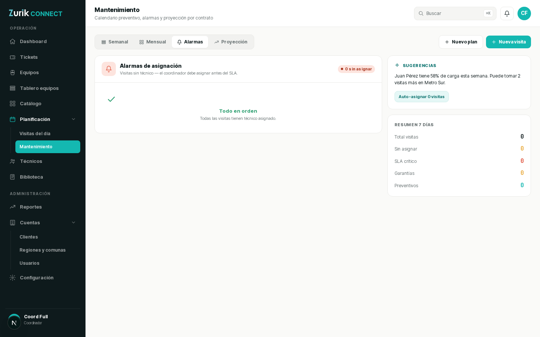The height and width of the screenshot is (337, 540).
Task: Click Auto-asignar 0 visitas button
Action: point(421,97)
